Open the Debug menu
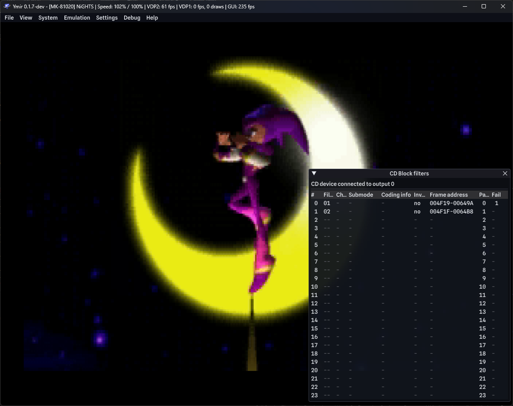This screenshot has height=406, width=513. click(132, 18)
